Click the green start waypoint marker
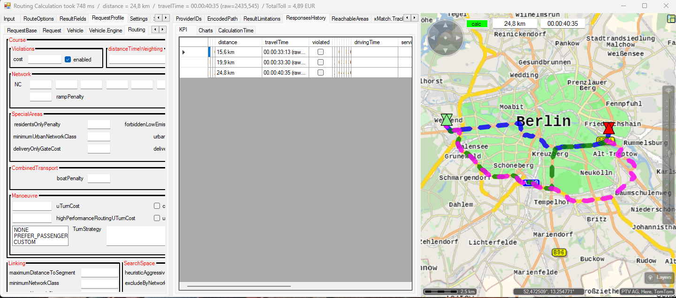The height and width of the screenshot is (298, 676). coord(447,120)
